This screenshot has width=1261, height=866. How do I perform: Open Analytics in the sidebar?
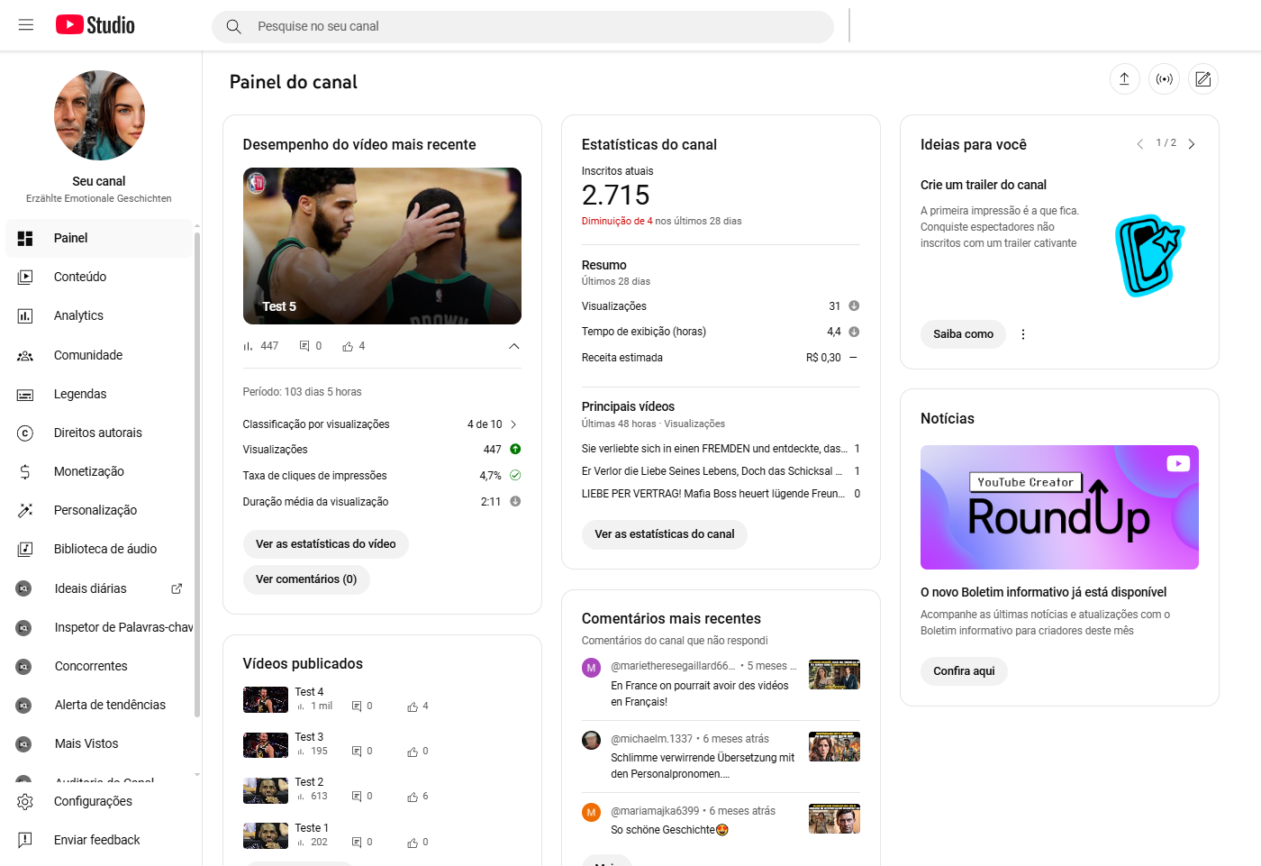coord(98,315)
